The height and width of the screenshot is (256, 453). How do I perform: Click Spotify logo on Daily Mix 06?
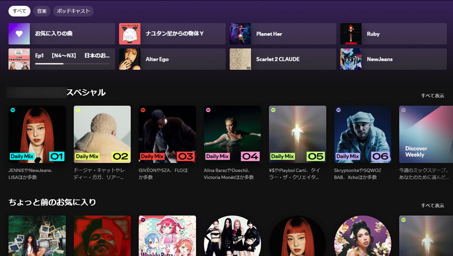[338, 110]
